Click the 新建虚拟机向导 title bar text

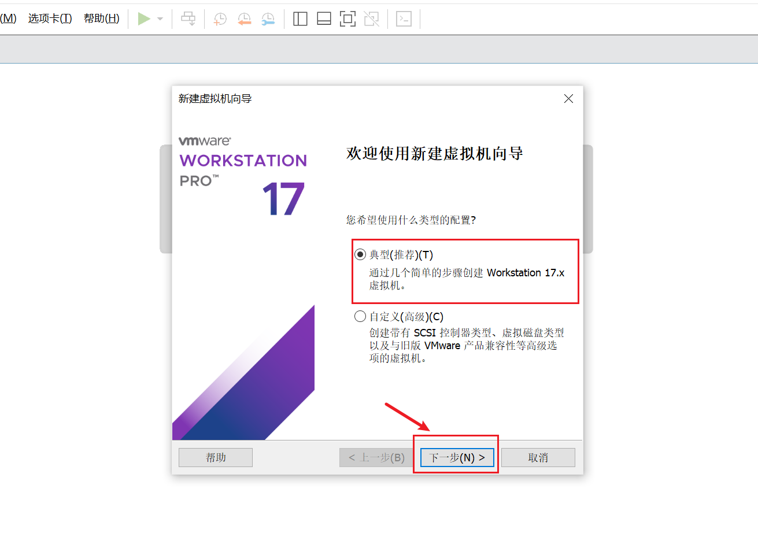coord(215,99)
